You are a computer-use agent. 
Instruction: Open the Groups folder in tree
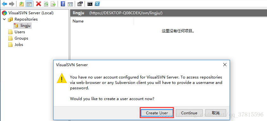[x=21, y=38]
